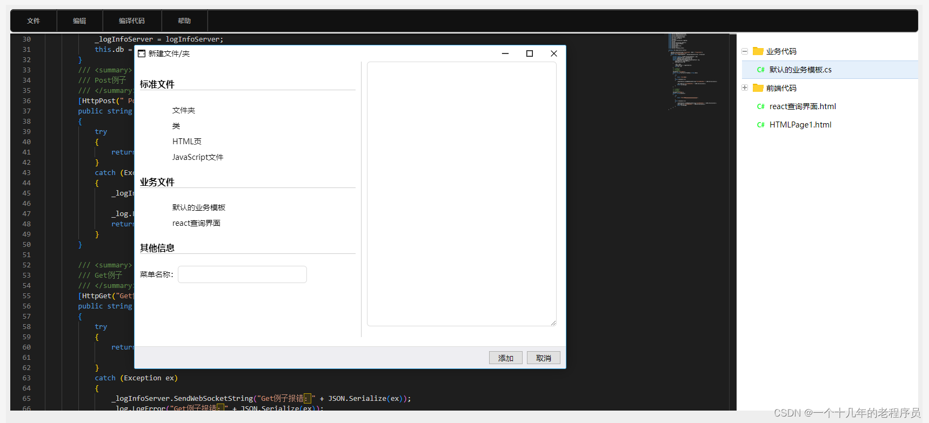Click the 添加 button
Viewport: 929px width, 423px height.
[x=506, y=358]
